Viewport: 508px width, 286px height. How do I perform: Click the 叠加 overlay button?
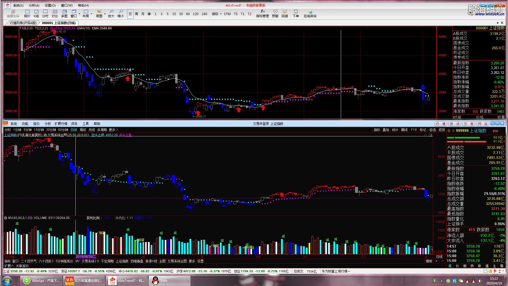(x=386, y=130)
